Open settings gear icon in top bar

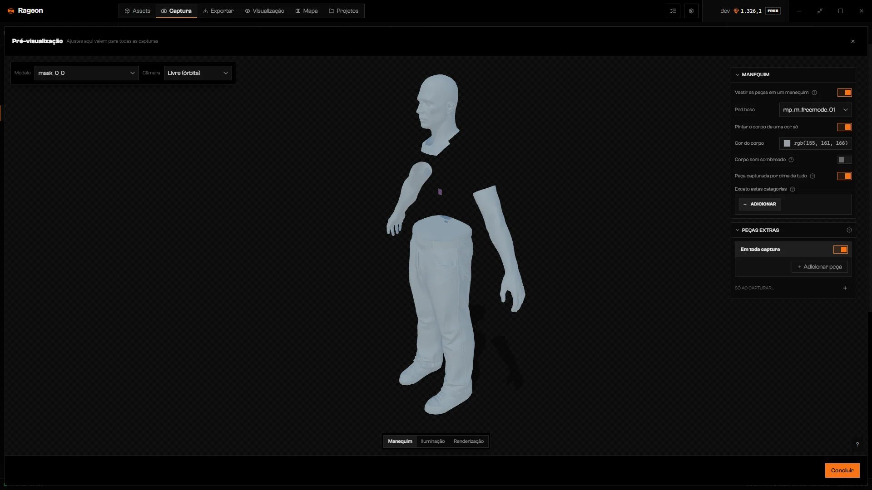[x=691, y=11]
